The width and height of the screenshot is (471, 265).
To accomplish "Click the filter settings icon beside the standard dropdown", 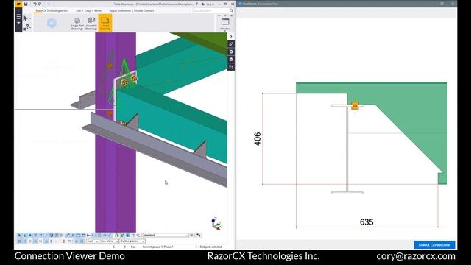I will (x=191, y=236).
